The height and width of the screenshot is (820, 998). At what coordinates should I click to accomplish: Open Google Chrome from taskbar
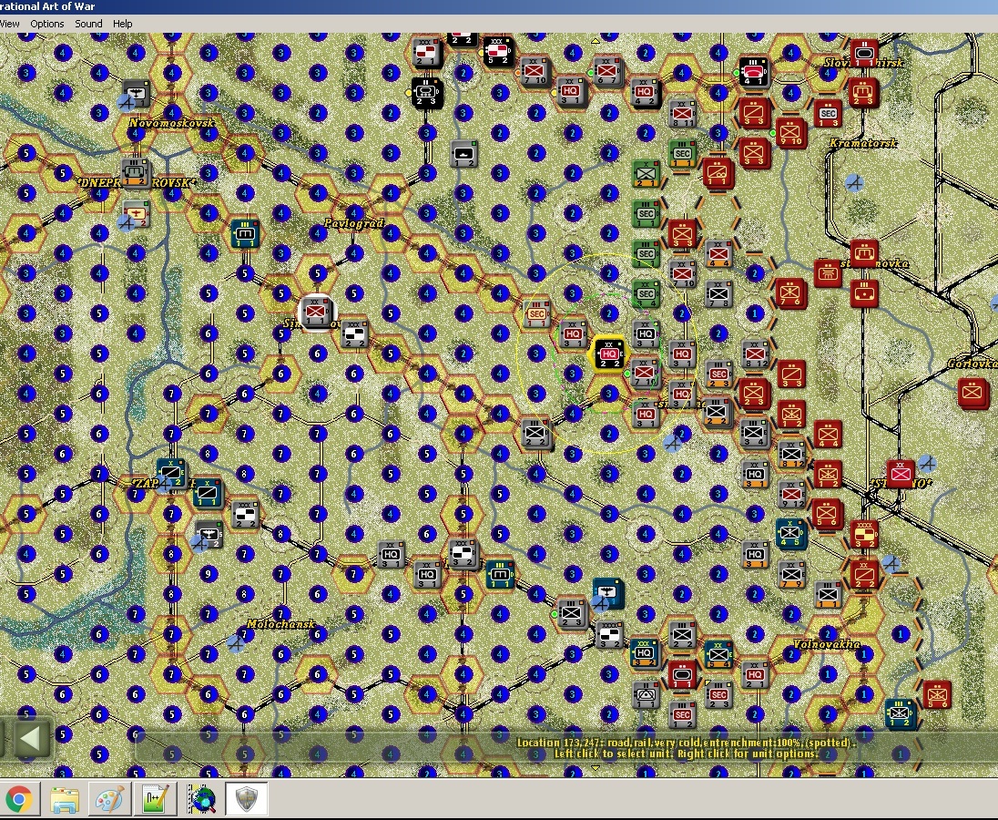pyautogui.click(x=18, y=799)
